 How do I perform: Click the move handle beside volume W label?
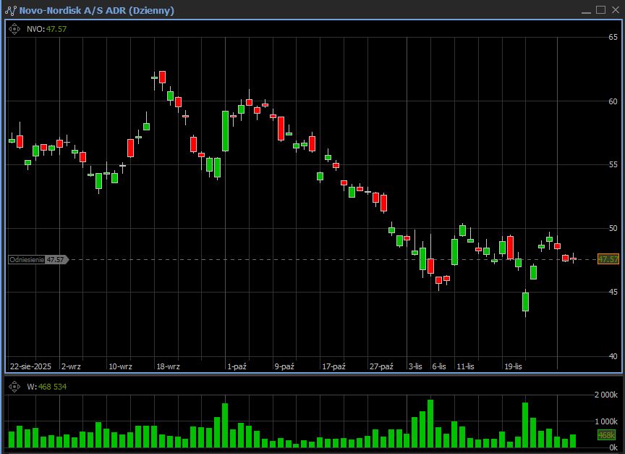pos(14,387)
